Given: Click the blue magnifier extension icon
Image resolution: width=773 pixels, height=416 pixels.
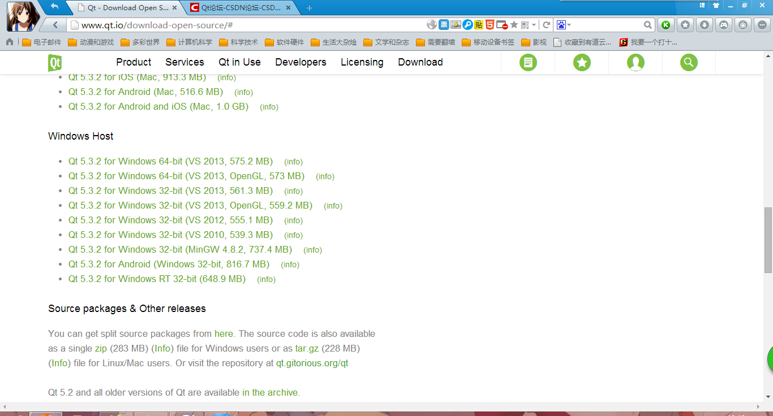Looking at the screenshot, I should (x=467, y=24).
